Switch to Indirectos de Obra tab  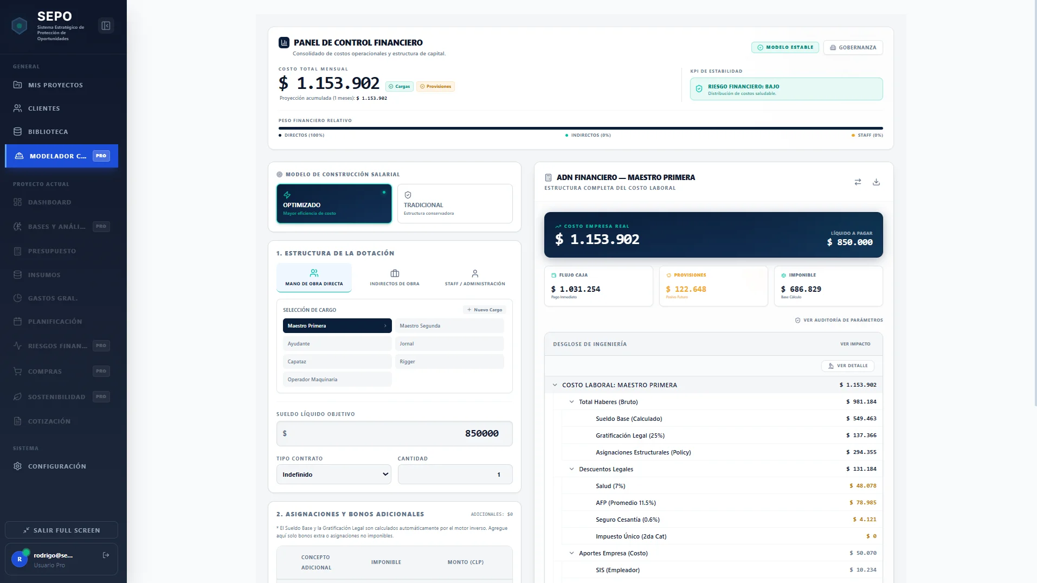[394, 278]
